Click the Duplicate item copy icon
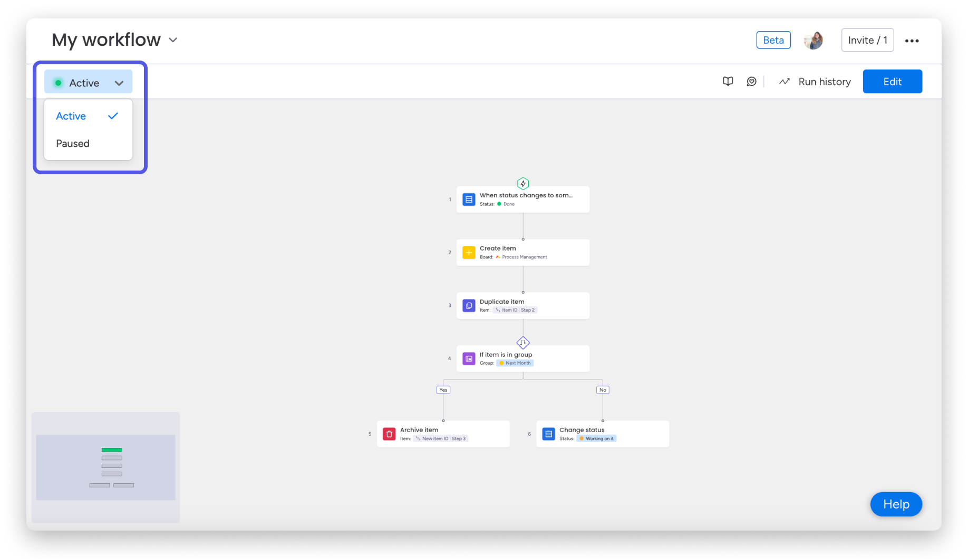The image size is (968, 559). pos(469,305)
